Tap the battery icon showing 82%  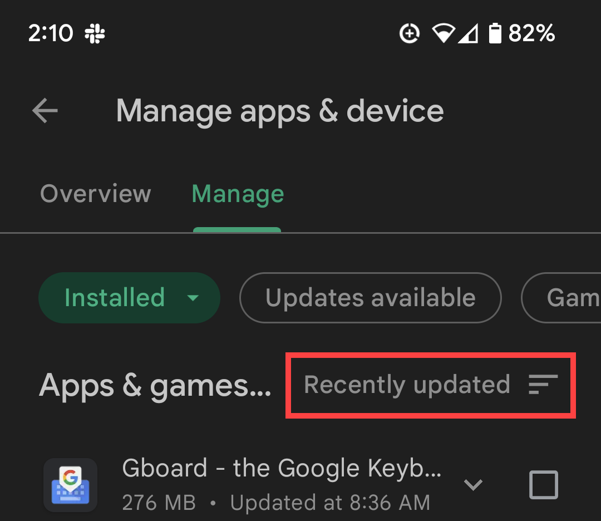(x=495, y=33)
